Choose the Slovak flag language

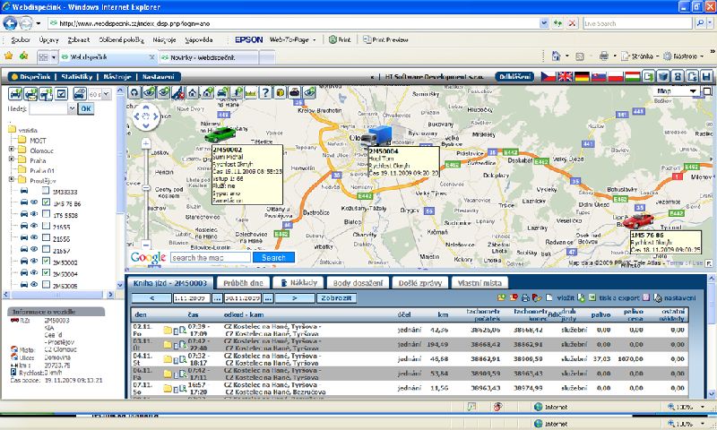coord(599,76)
